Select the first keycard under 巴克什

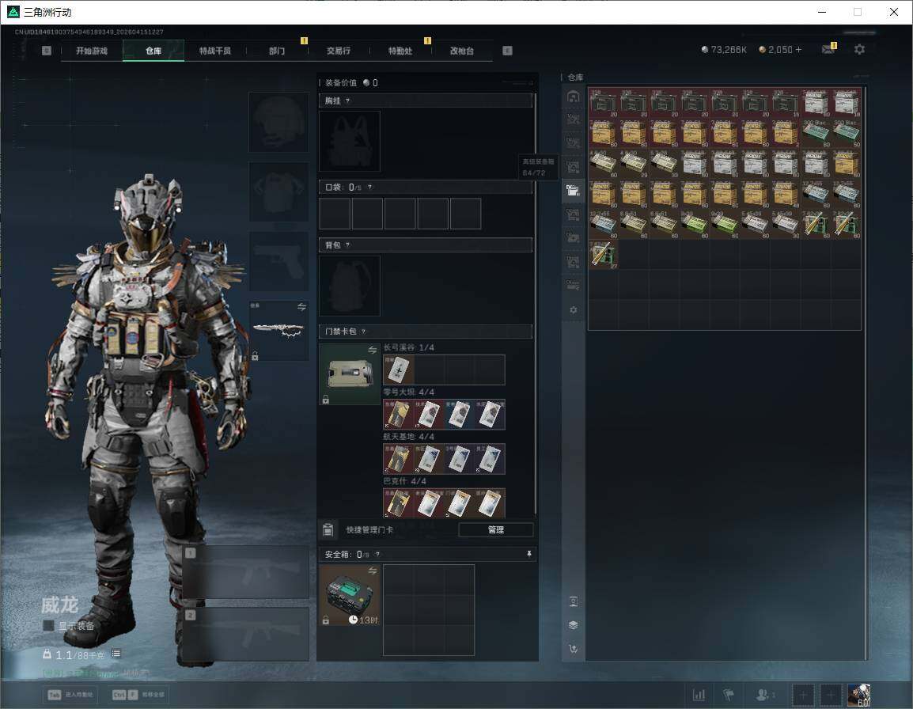398,503
